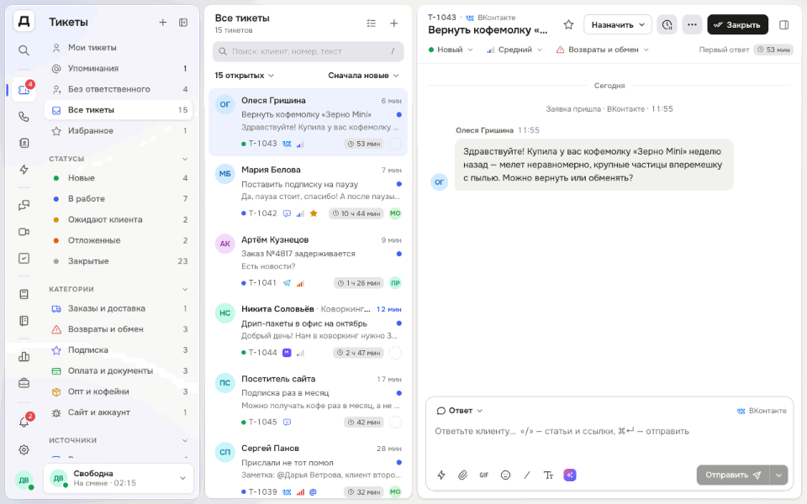
Task: Open the snooze clock icon in the ticket header
Action: point(667,24)
